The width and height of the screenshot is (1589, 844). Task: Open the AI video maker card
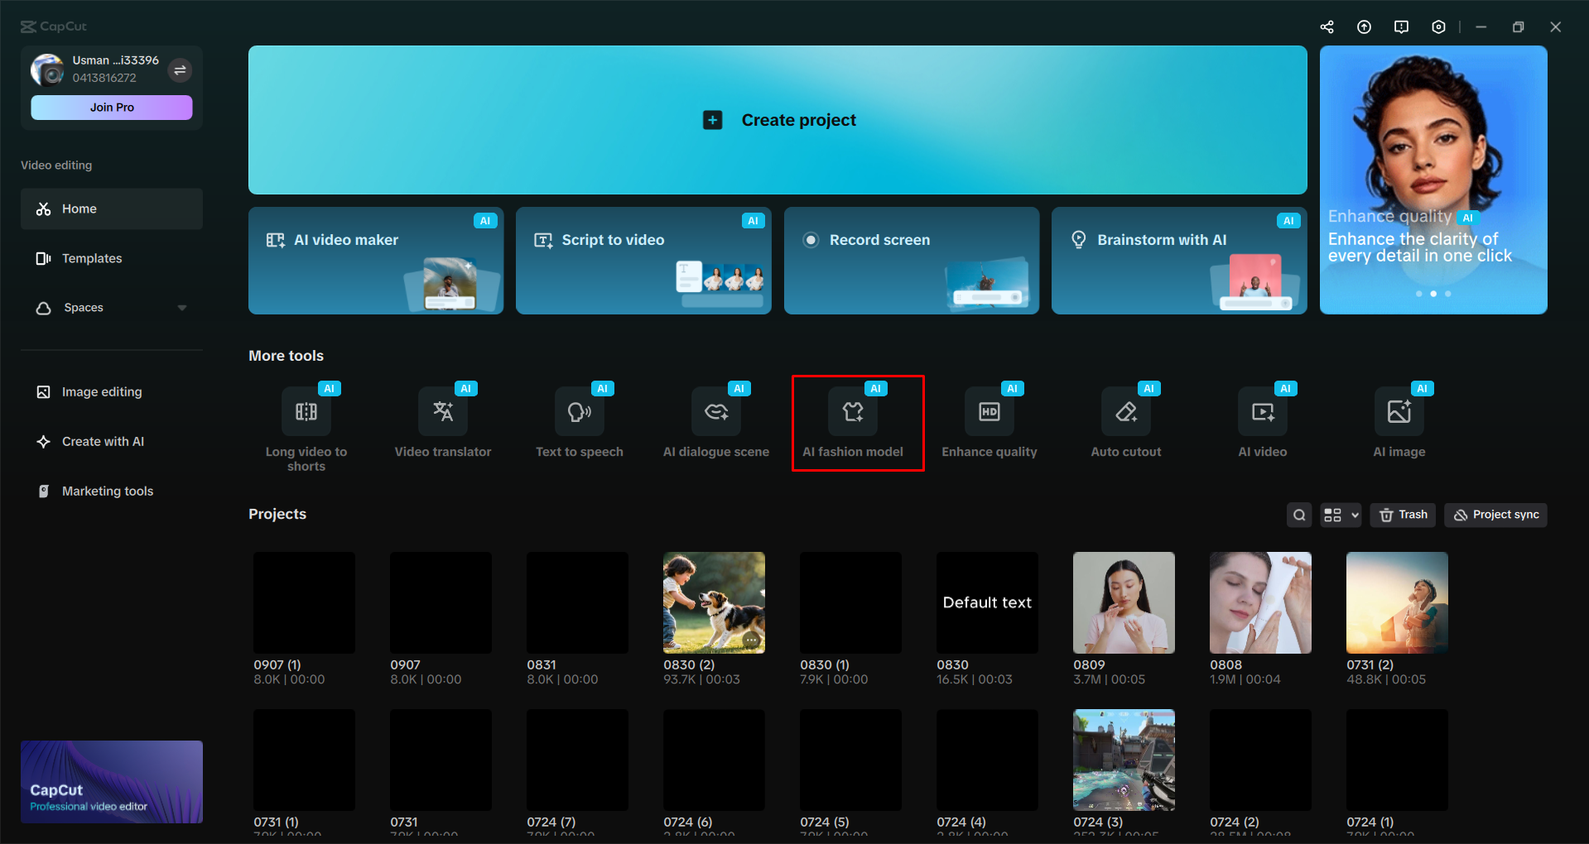click(376, 261)
